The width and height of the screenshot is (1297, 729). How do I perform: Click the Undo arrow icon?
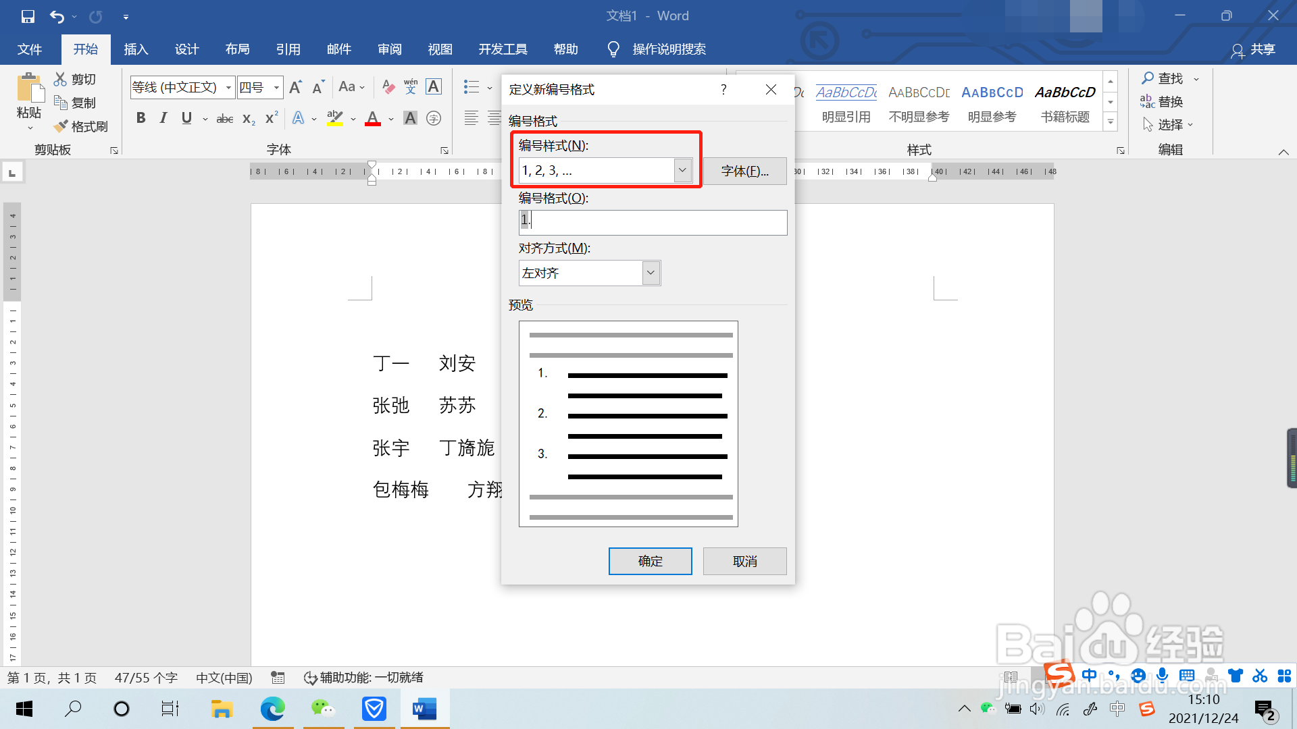click(57, 16)
